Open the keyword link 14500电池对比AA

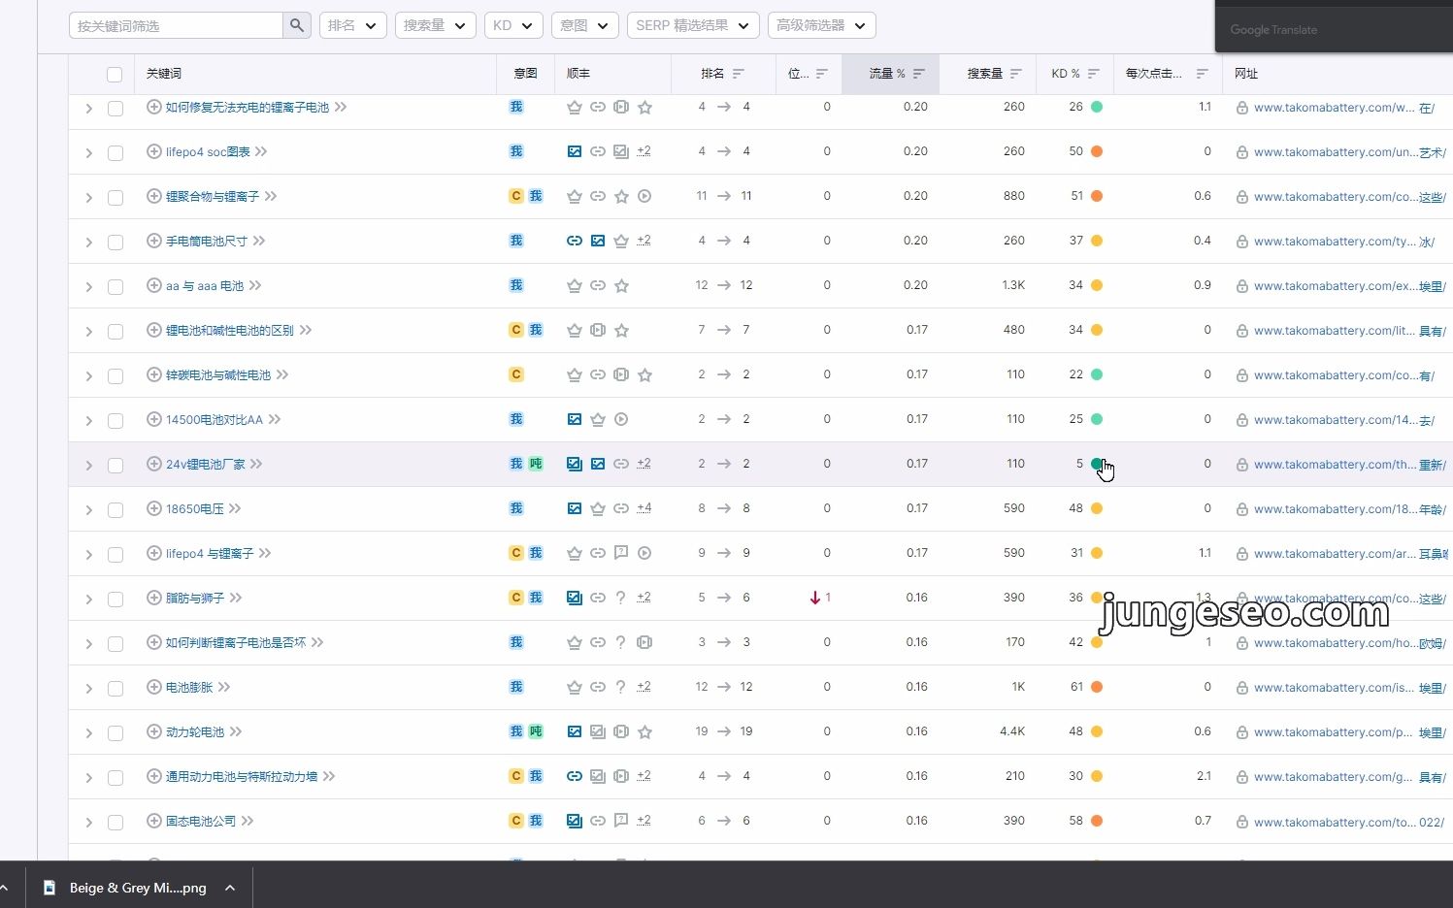pos(214,419)
